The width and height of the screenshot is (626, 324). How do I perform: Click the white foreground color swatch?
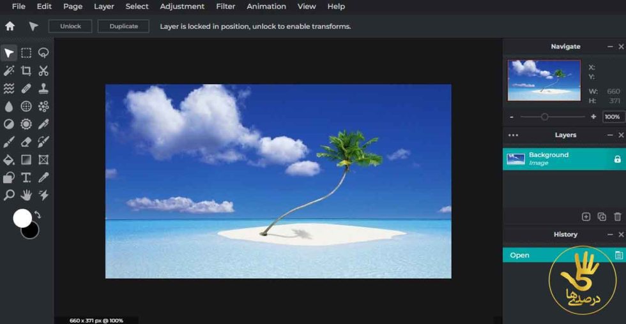(x=22, y=218)
